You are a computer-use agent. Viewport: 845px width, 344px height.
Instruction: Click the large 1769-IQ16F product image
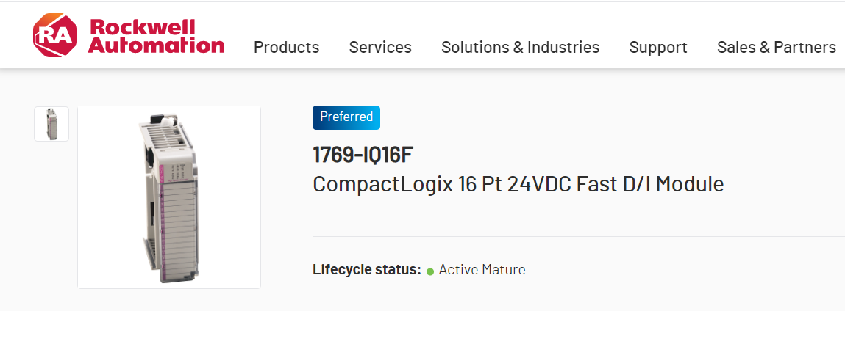coord(169,197)
